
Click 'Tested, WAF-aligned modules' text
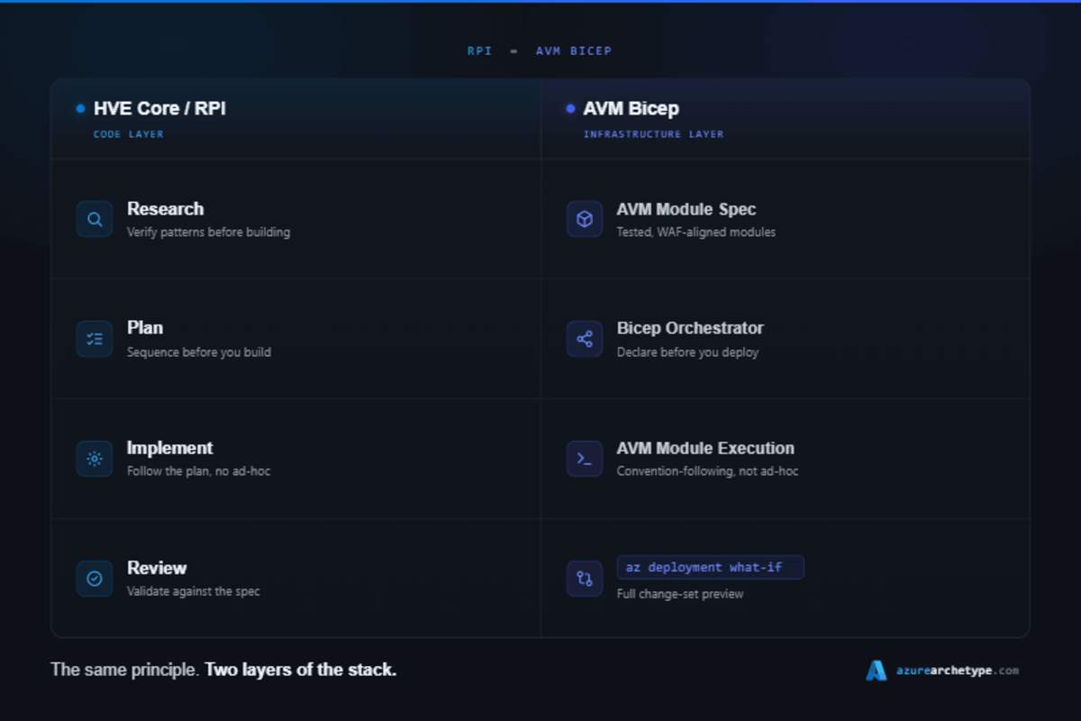click(x=696, y=233)
